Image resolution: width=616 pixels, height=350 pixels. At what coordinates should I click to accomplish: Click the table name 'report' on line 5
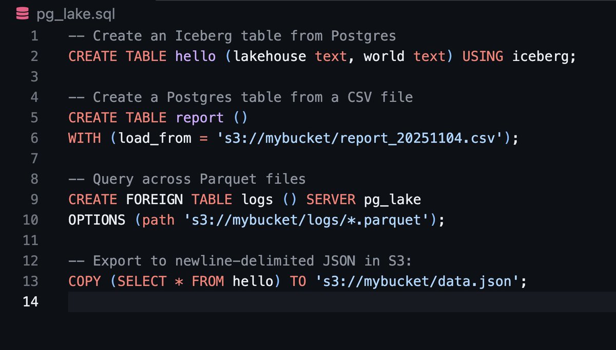(200, 118)
